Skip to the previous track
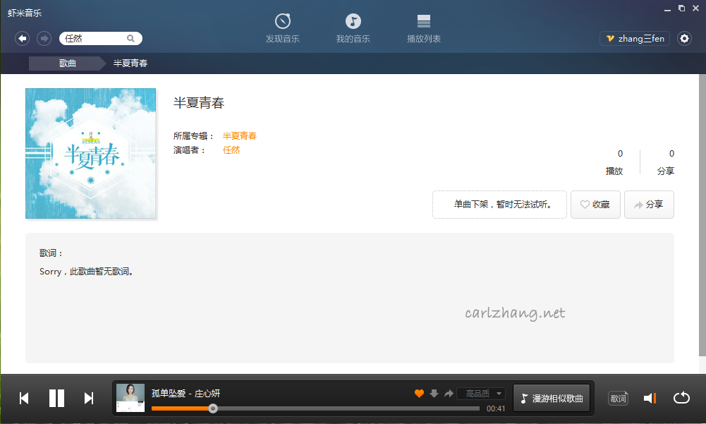 (24, 399)
